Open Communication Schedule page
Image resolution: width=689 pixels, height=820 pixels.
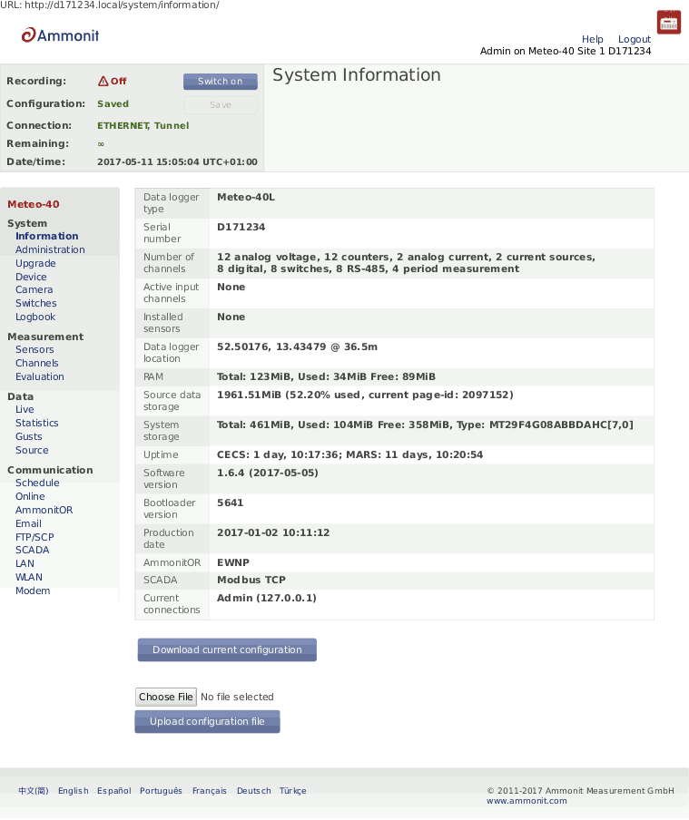tap(37, 483)
